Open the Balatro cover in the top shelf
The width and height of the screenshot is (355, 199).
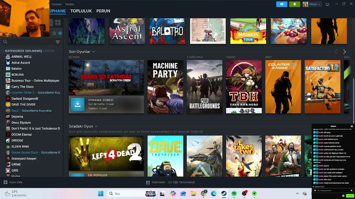[167, 31]
